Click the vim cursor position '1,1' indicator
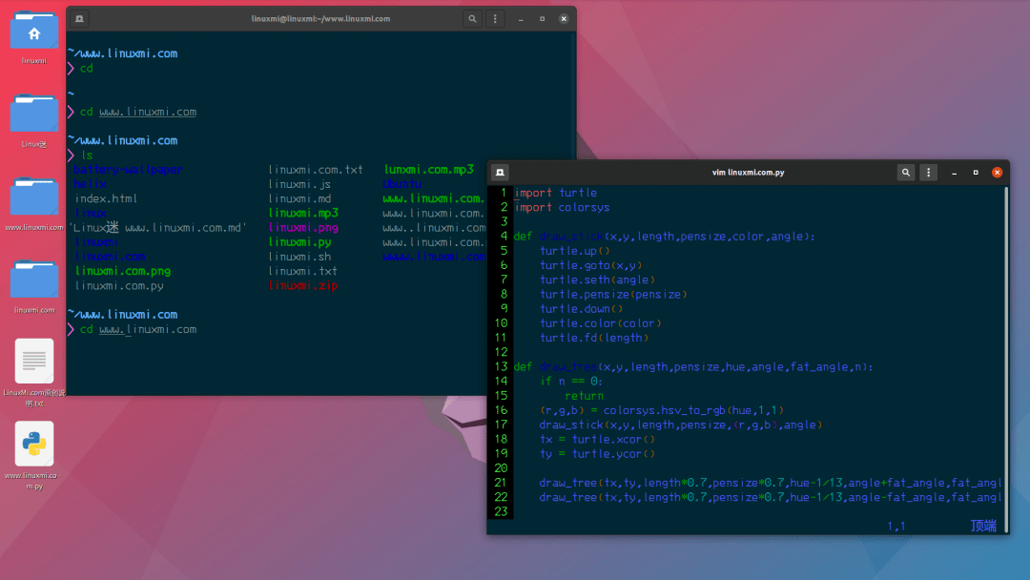The image size is (1030, 580). click(x=896, y=526)
